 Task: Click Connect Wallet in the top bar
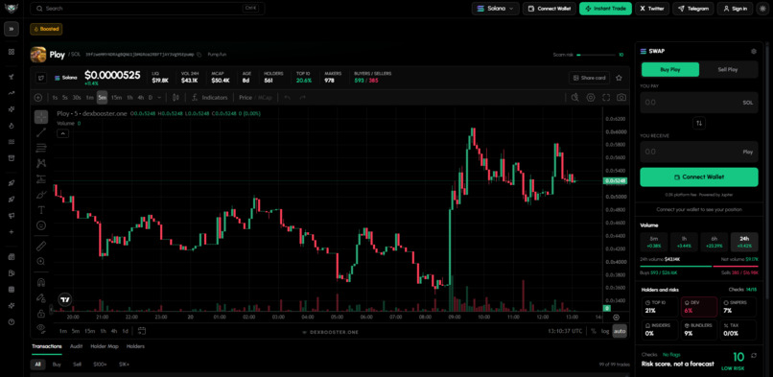click(550, 9)
